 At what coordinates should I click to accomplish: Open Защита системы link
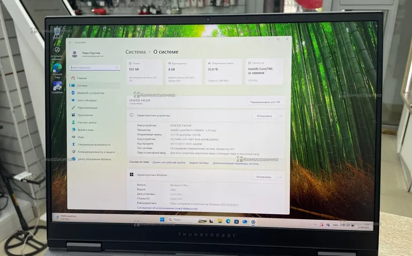pyautogui.click(x=199, y=163)
